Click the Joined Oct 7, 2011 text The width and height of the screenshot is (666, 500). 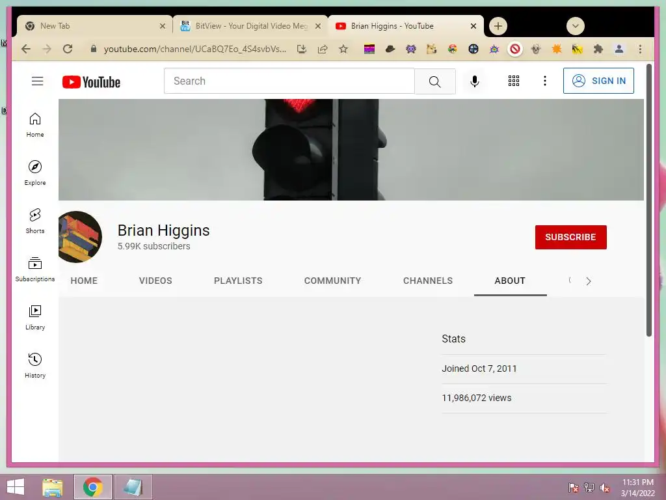(479, 368)
